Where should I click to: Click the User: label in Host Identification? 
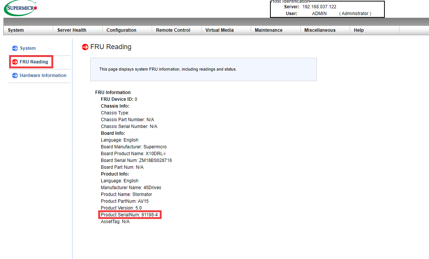click(292, 13)
